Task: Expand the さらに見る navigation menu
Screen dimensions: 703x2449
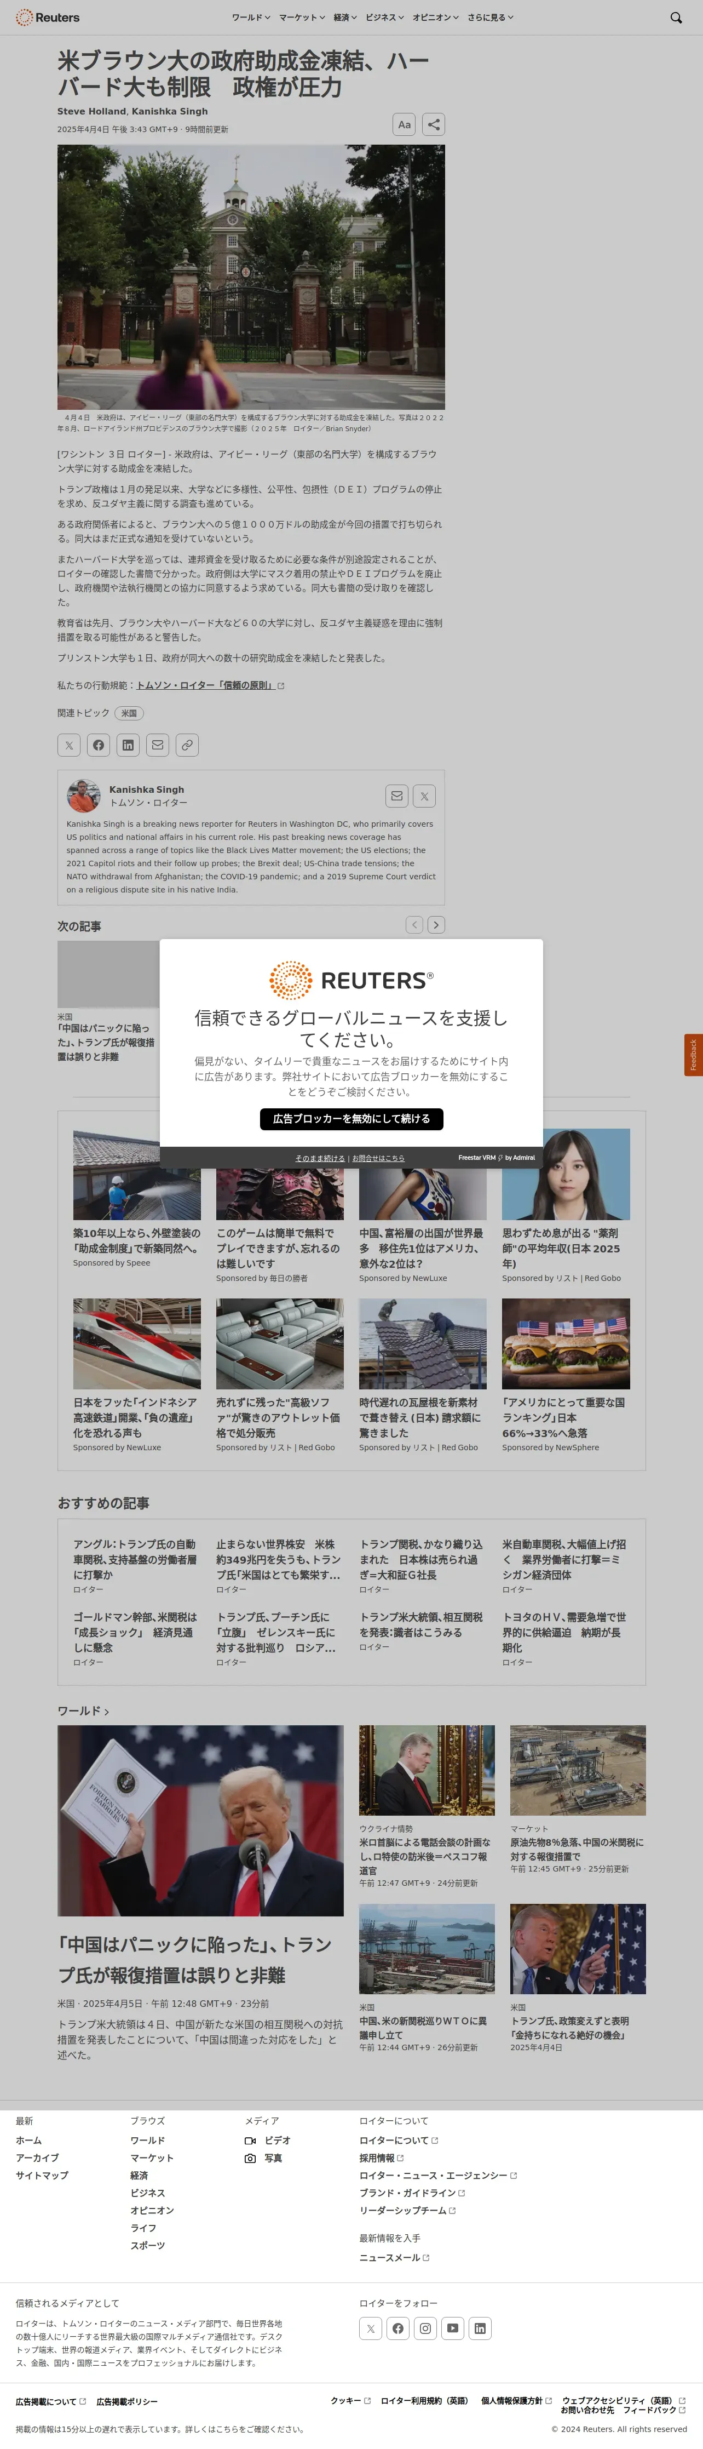Action: coord(490,17)
